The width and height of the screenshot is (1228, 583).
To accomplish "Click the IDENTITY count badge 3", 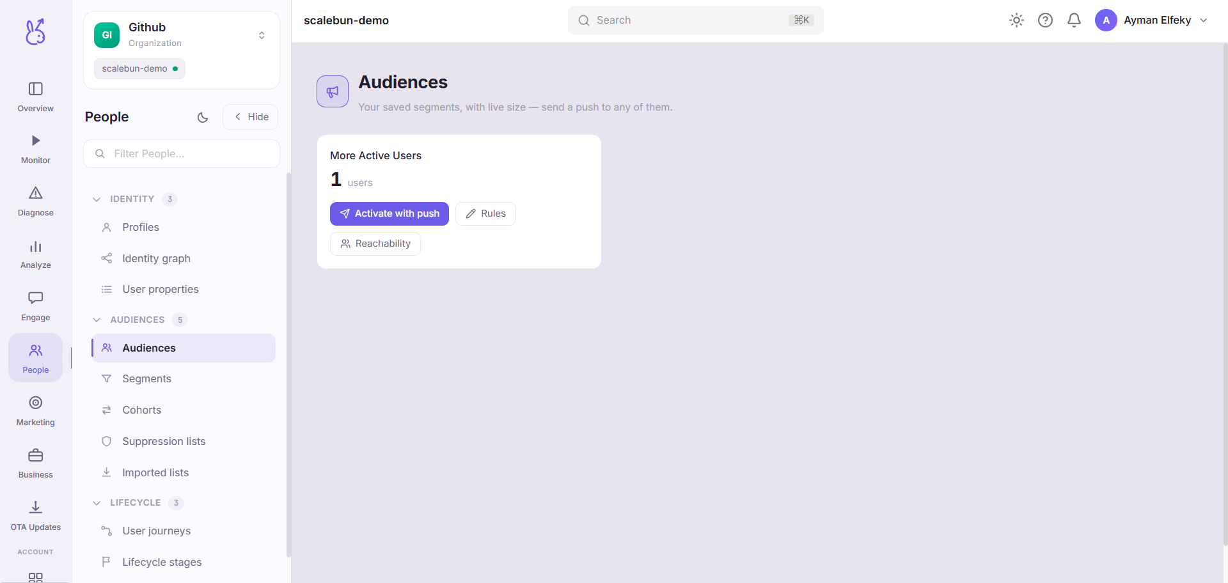I will [x=169, y=199].
